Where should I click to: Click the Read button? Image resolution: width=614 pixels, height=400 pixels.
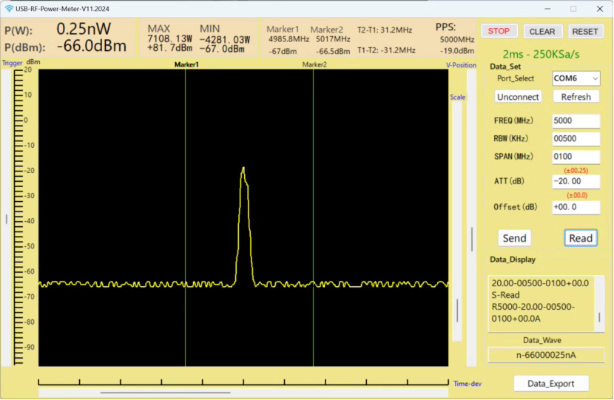(x=581, y=237)
